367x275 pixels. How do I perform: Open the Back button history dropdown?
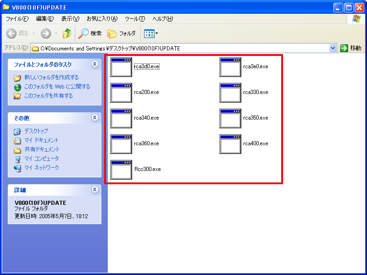point(33,33)
